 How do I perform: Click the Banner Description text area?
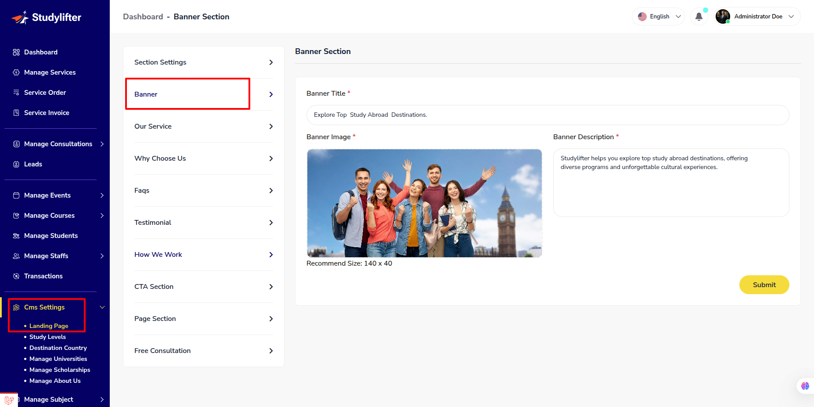[671, 183]
